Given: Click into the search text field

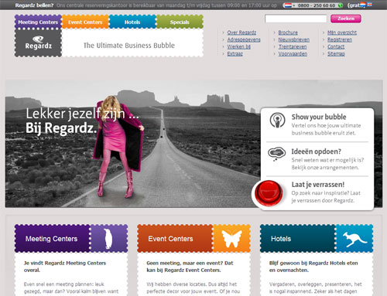Looking at the screenshot, I should pos(296,19).
